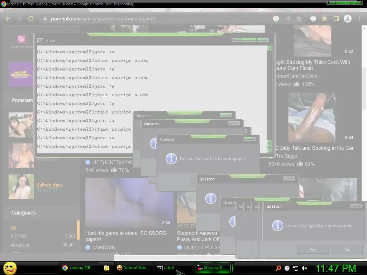View site info via lock icon
367x275 pixels.
pos(45,19)
